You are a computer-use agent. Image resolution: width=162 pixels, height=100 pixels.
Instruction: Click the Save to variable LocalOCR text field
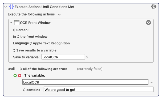(63, 57)
